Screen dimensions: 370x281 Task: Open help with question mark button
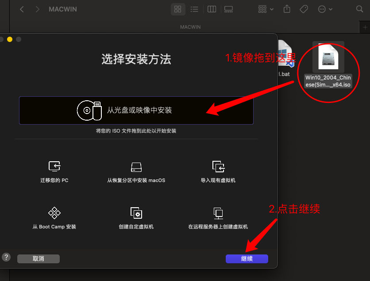(x=6, y=257)
